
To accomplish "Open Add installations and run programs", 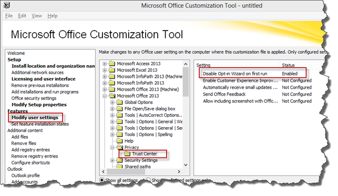I will coord(45,92).
